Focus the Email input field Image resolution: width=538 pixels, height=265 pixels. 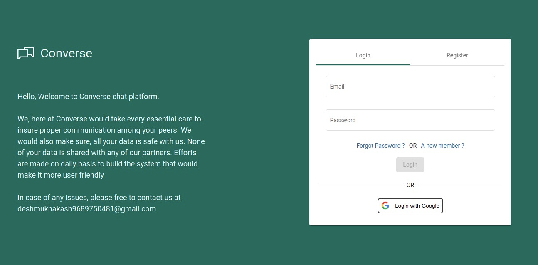(x=410, y=87)
